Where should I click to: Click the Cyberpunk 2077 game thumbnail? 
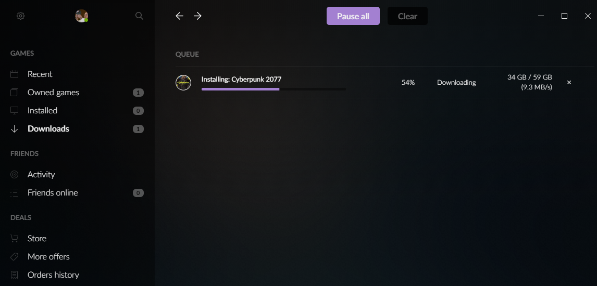click(x=183, y=82)
